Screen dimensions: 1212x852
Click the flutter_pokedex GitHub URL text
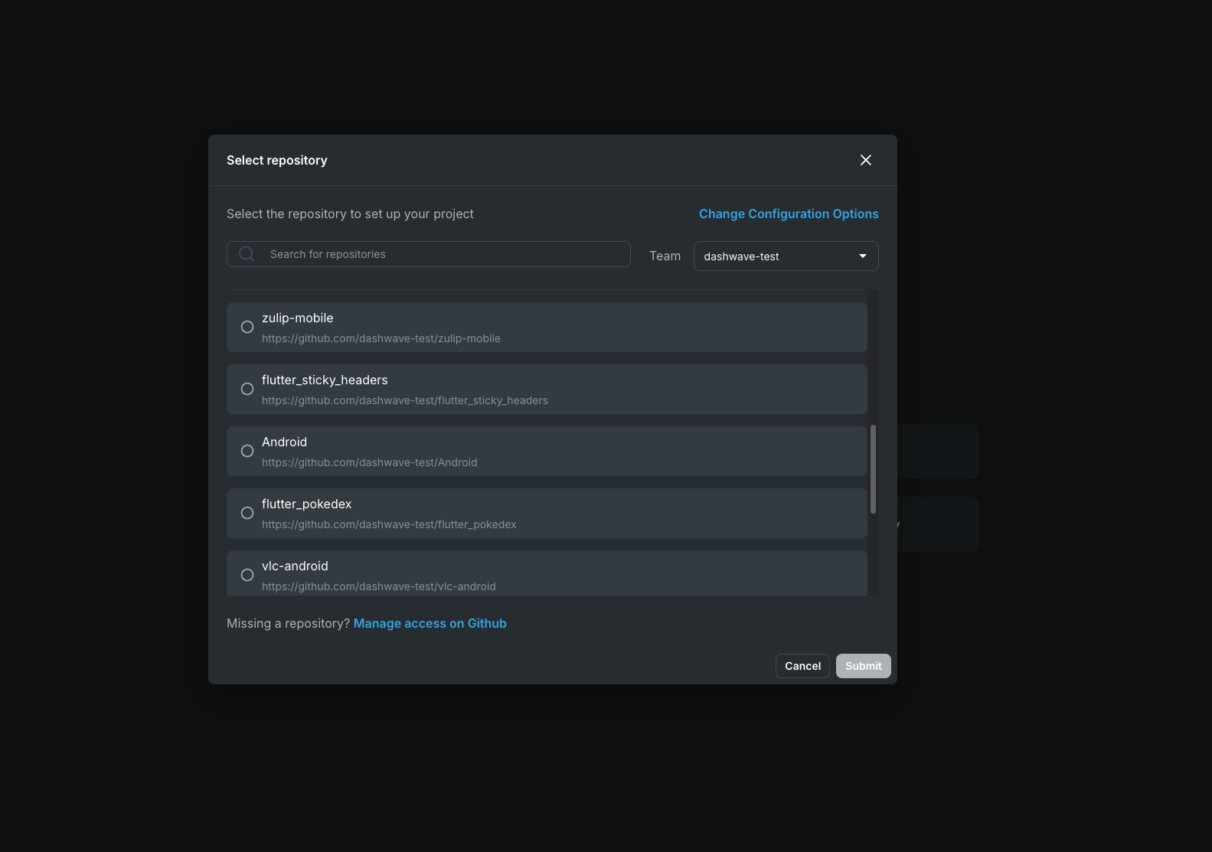click(x=388, y=524)
